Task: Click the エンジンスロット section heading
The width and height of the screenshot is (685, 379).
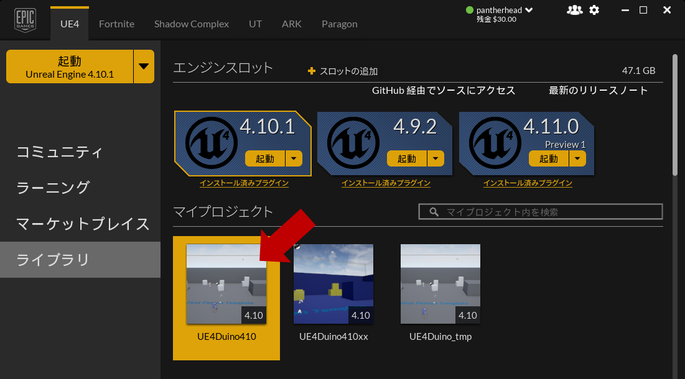Action: click(223, 68)
